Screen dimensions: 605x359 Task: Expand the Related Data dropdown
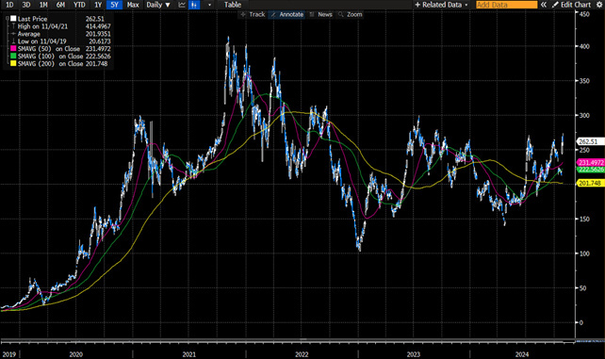(441, 5)
